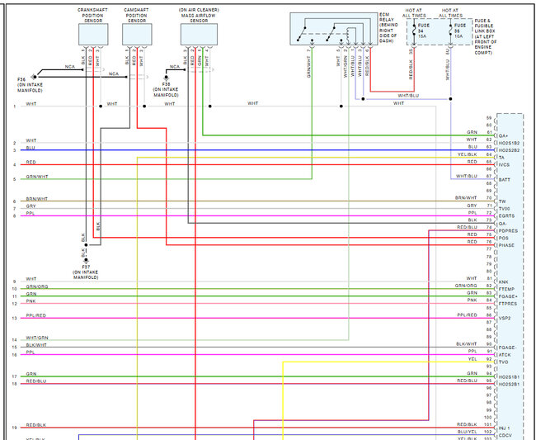Viewport: 536px width, 440px height.
Task: Click the F36 ground symbol
Action: pyautogui.click(x=34, y=77)
